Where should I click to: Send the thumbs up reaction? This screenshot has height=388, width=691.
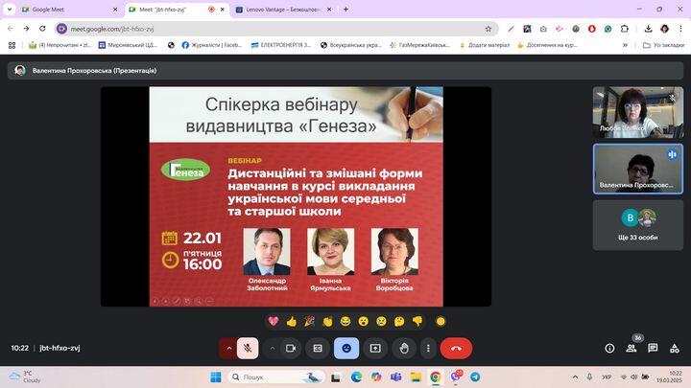click(292, 322)
